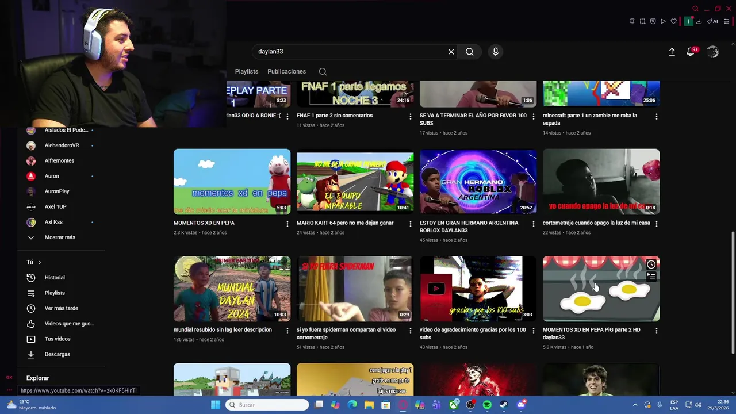Image resolution: width=736 pixels, height=414 pixels.
Task: Open options for MARIO KART 64 video
Action: 410,224
